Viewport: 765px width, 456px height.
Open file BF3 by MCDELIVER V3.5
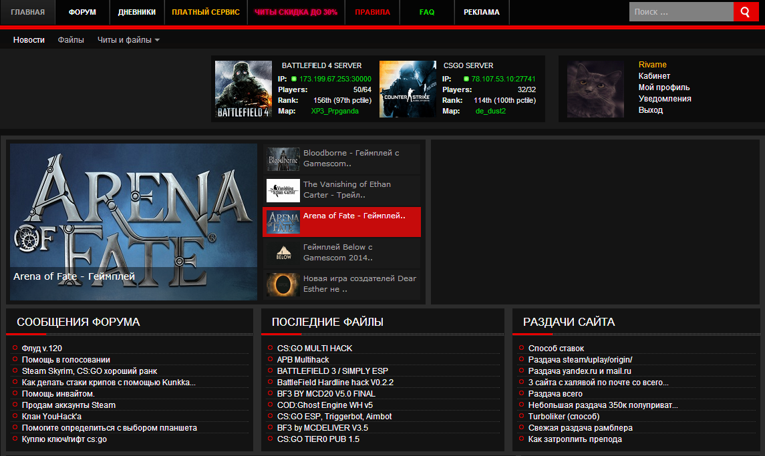click(x=323, y=428)
